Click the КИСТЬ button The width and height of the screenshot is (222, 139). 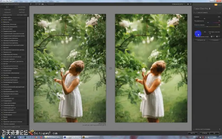(x=193, y=133)
